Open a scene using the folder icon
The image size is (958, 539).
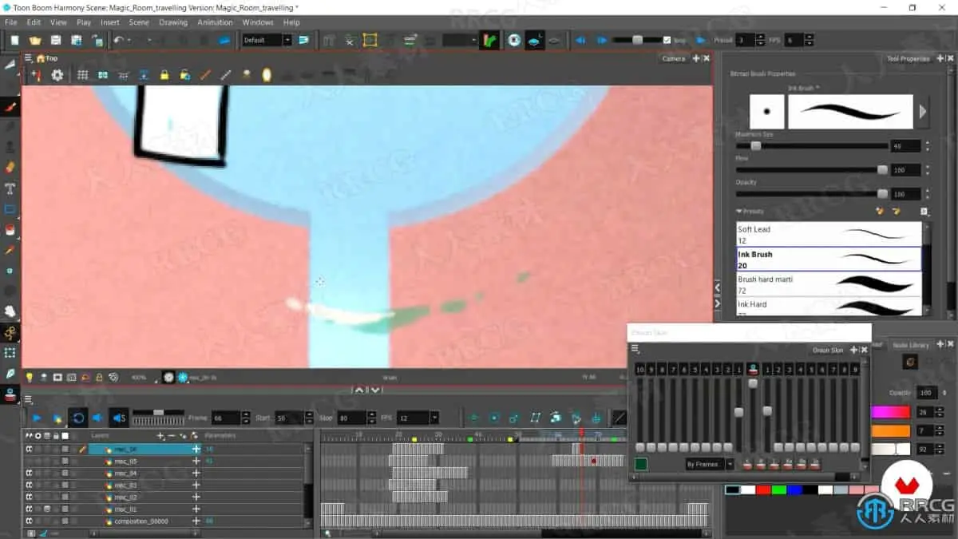coord(35,40)
